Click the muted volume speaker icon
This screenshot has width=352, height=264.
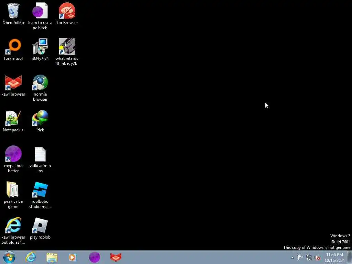pyautogui.click(x=317, y=257)
